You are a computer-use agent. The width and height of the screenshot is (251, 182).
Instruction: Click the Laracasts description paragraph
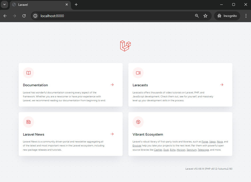click(173, 97)
